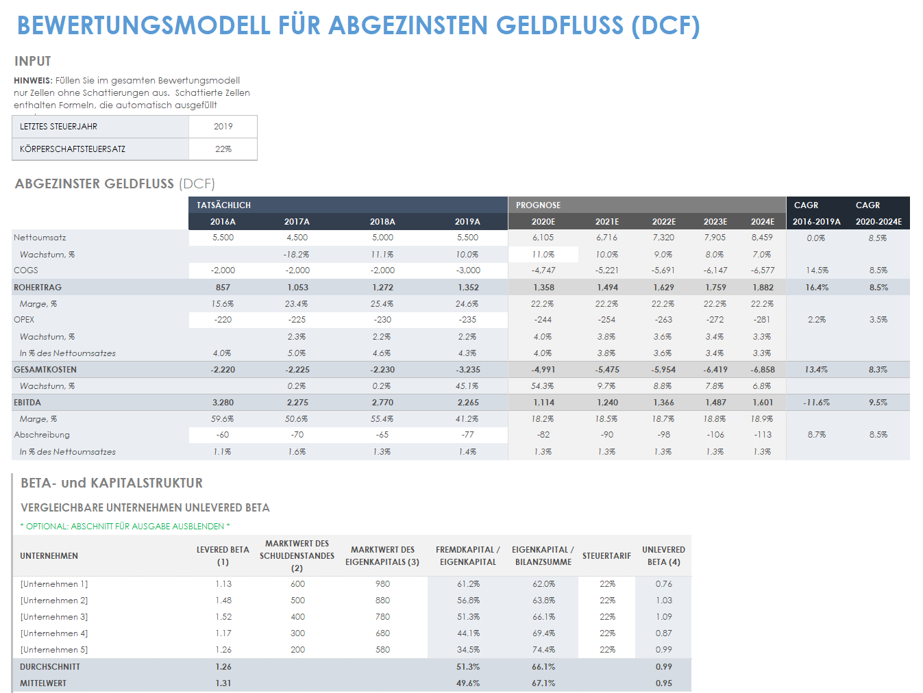Select the LETZTES STEUERJAHR value 2019
Screen dimensions: 923x693
click(223, 127)
